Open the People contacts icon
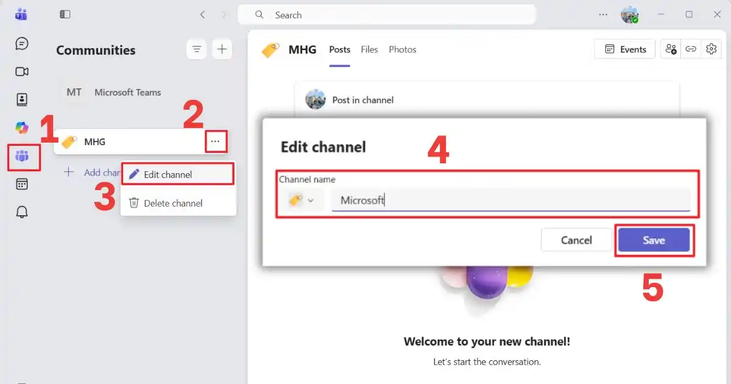The image size is (731, 384). (22, 99)
